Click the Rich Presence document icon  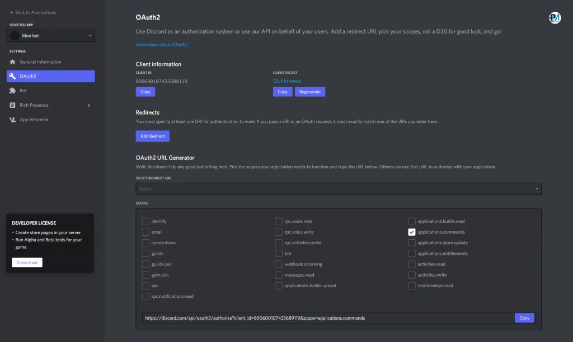(x=13, y=105)
